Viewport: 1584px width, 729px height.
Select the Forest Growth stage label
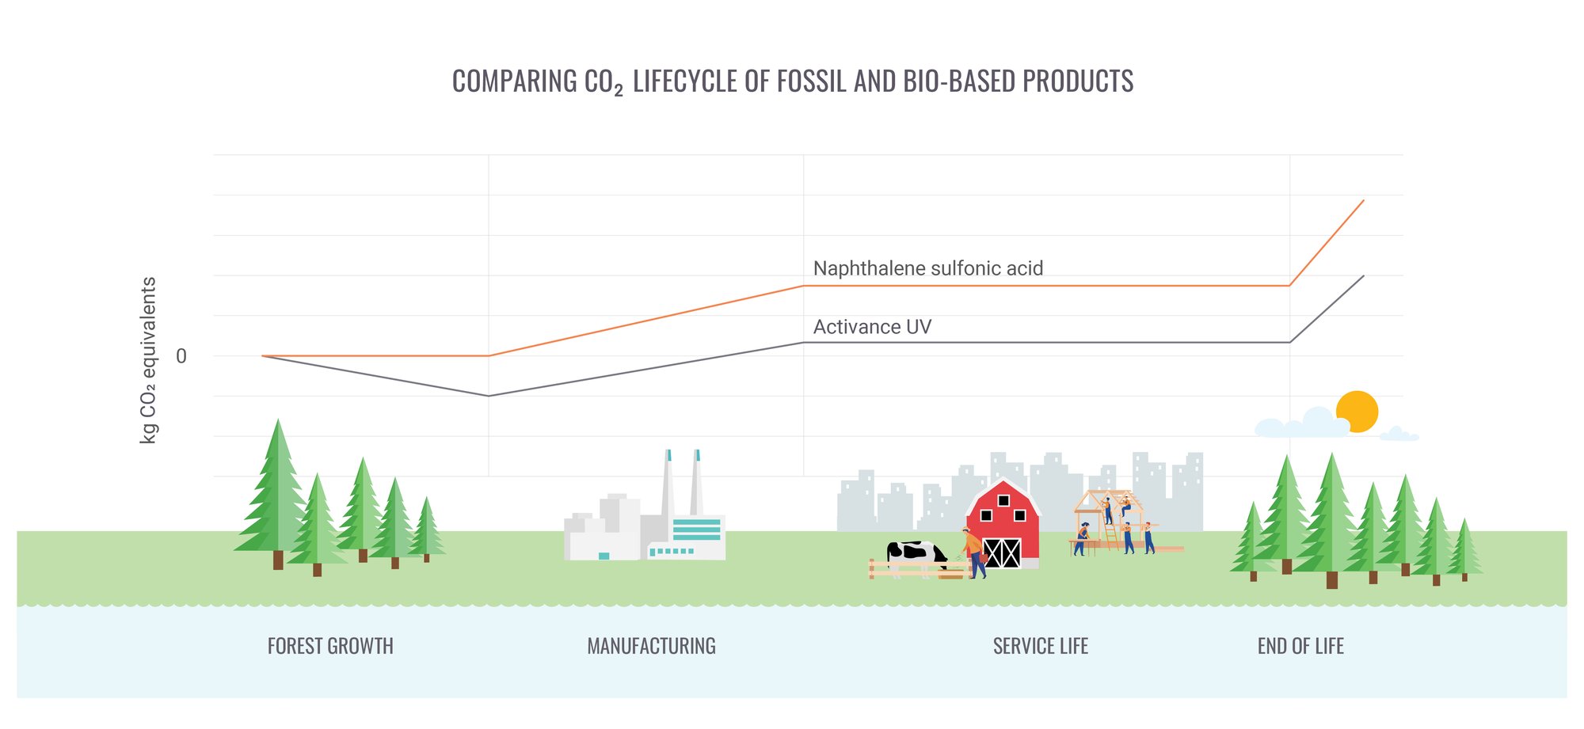coord(330,646)
